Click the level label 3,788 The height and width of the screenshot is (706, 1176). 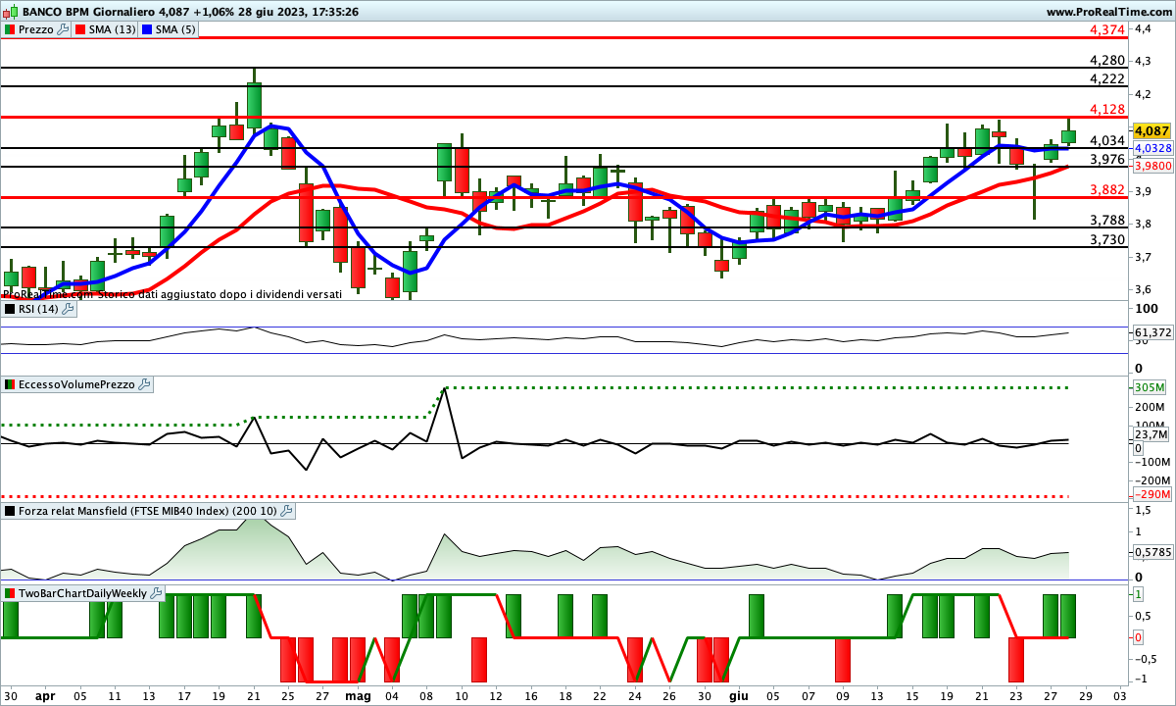tap(1106, 220)
